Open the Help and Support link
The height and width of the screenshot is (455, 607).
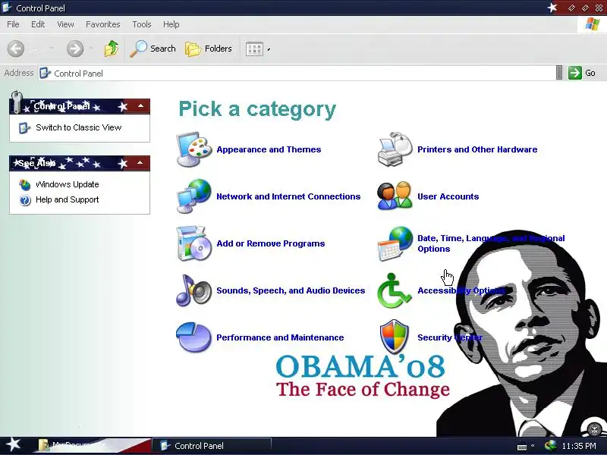(68, 199)
